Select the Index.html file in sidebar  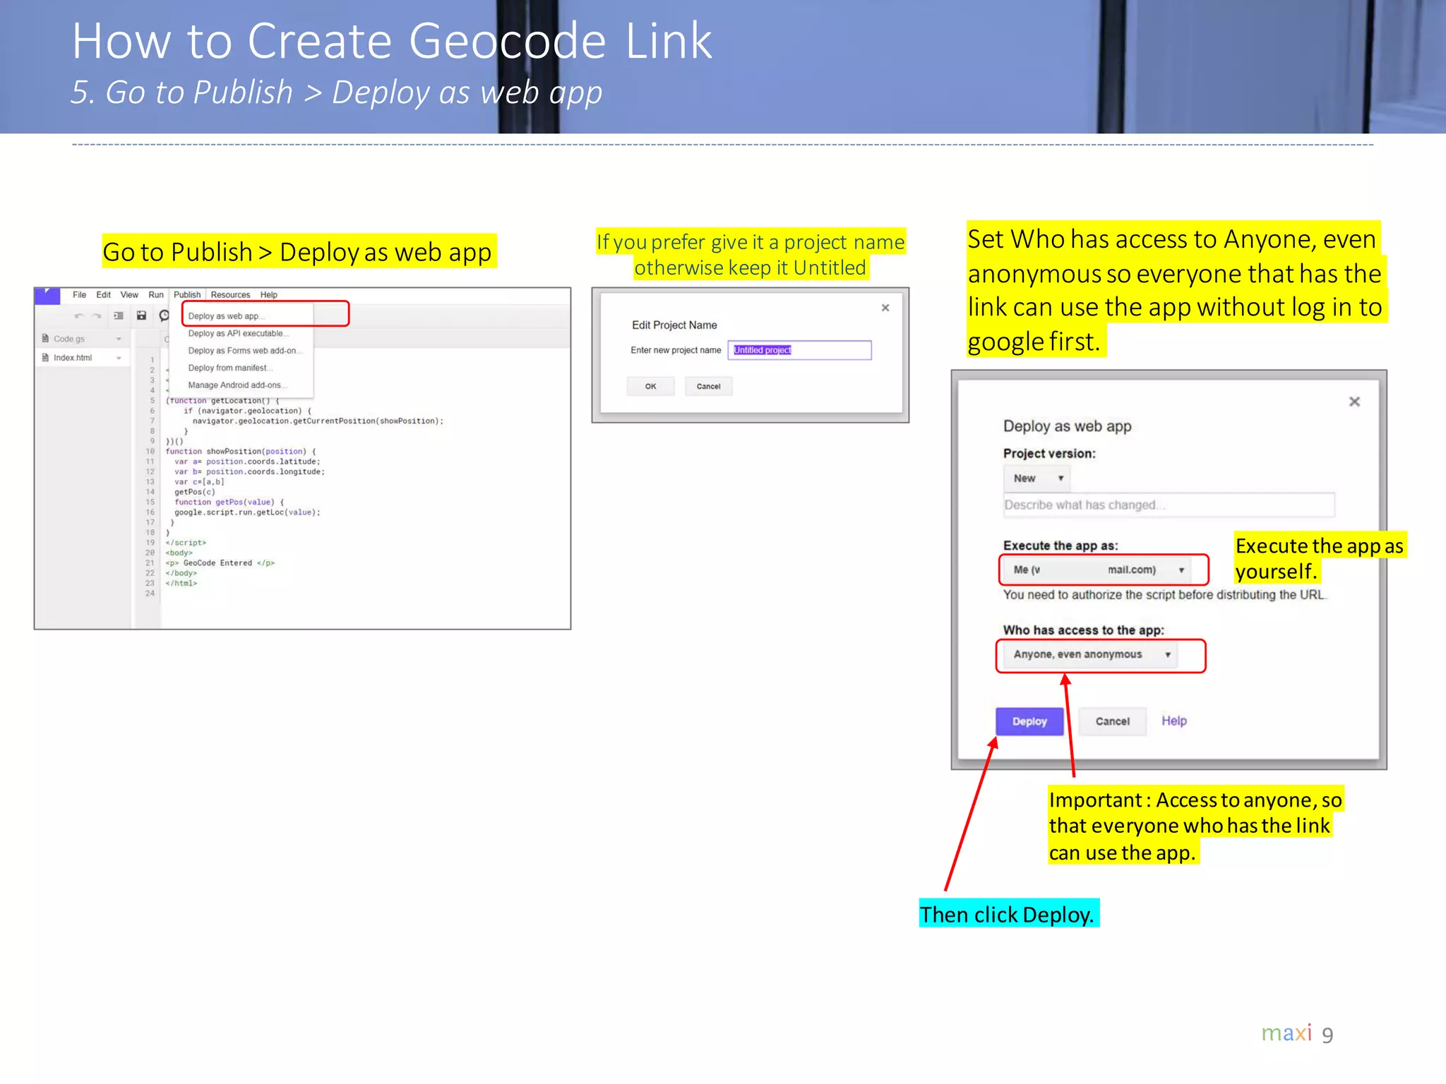(83, 358)
